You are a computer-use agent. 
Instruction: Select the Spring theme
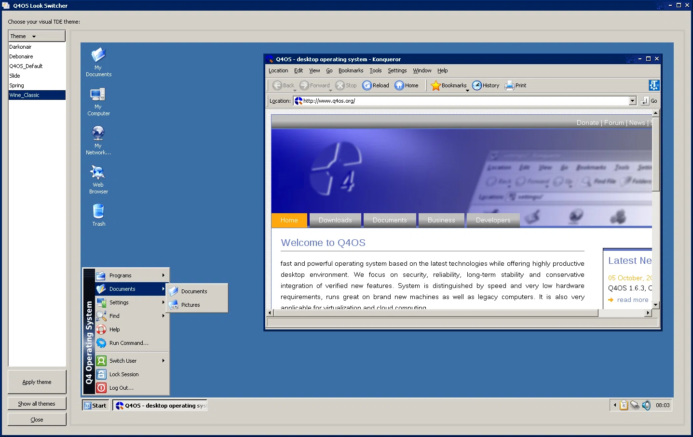(37, 85)
